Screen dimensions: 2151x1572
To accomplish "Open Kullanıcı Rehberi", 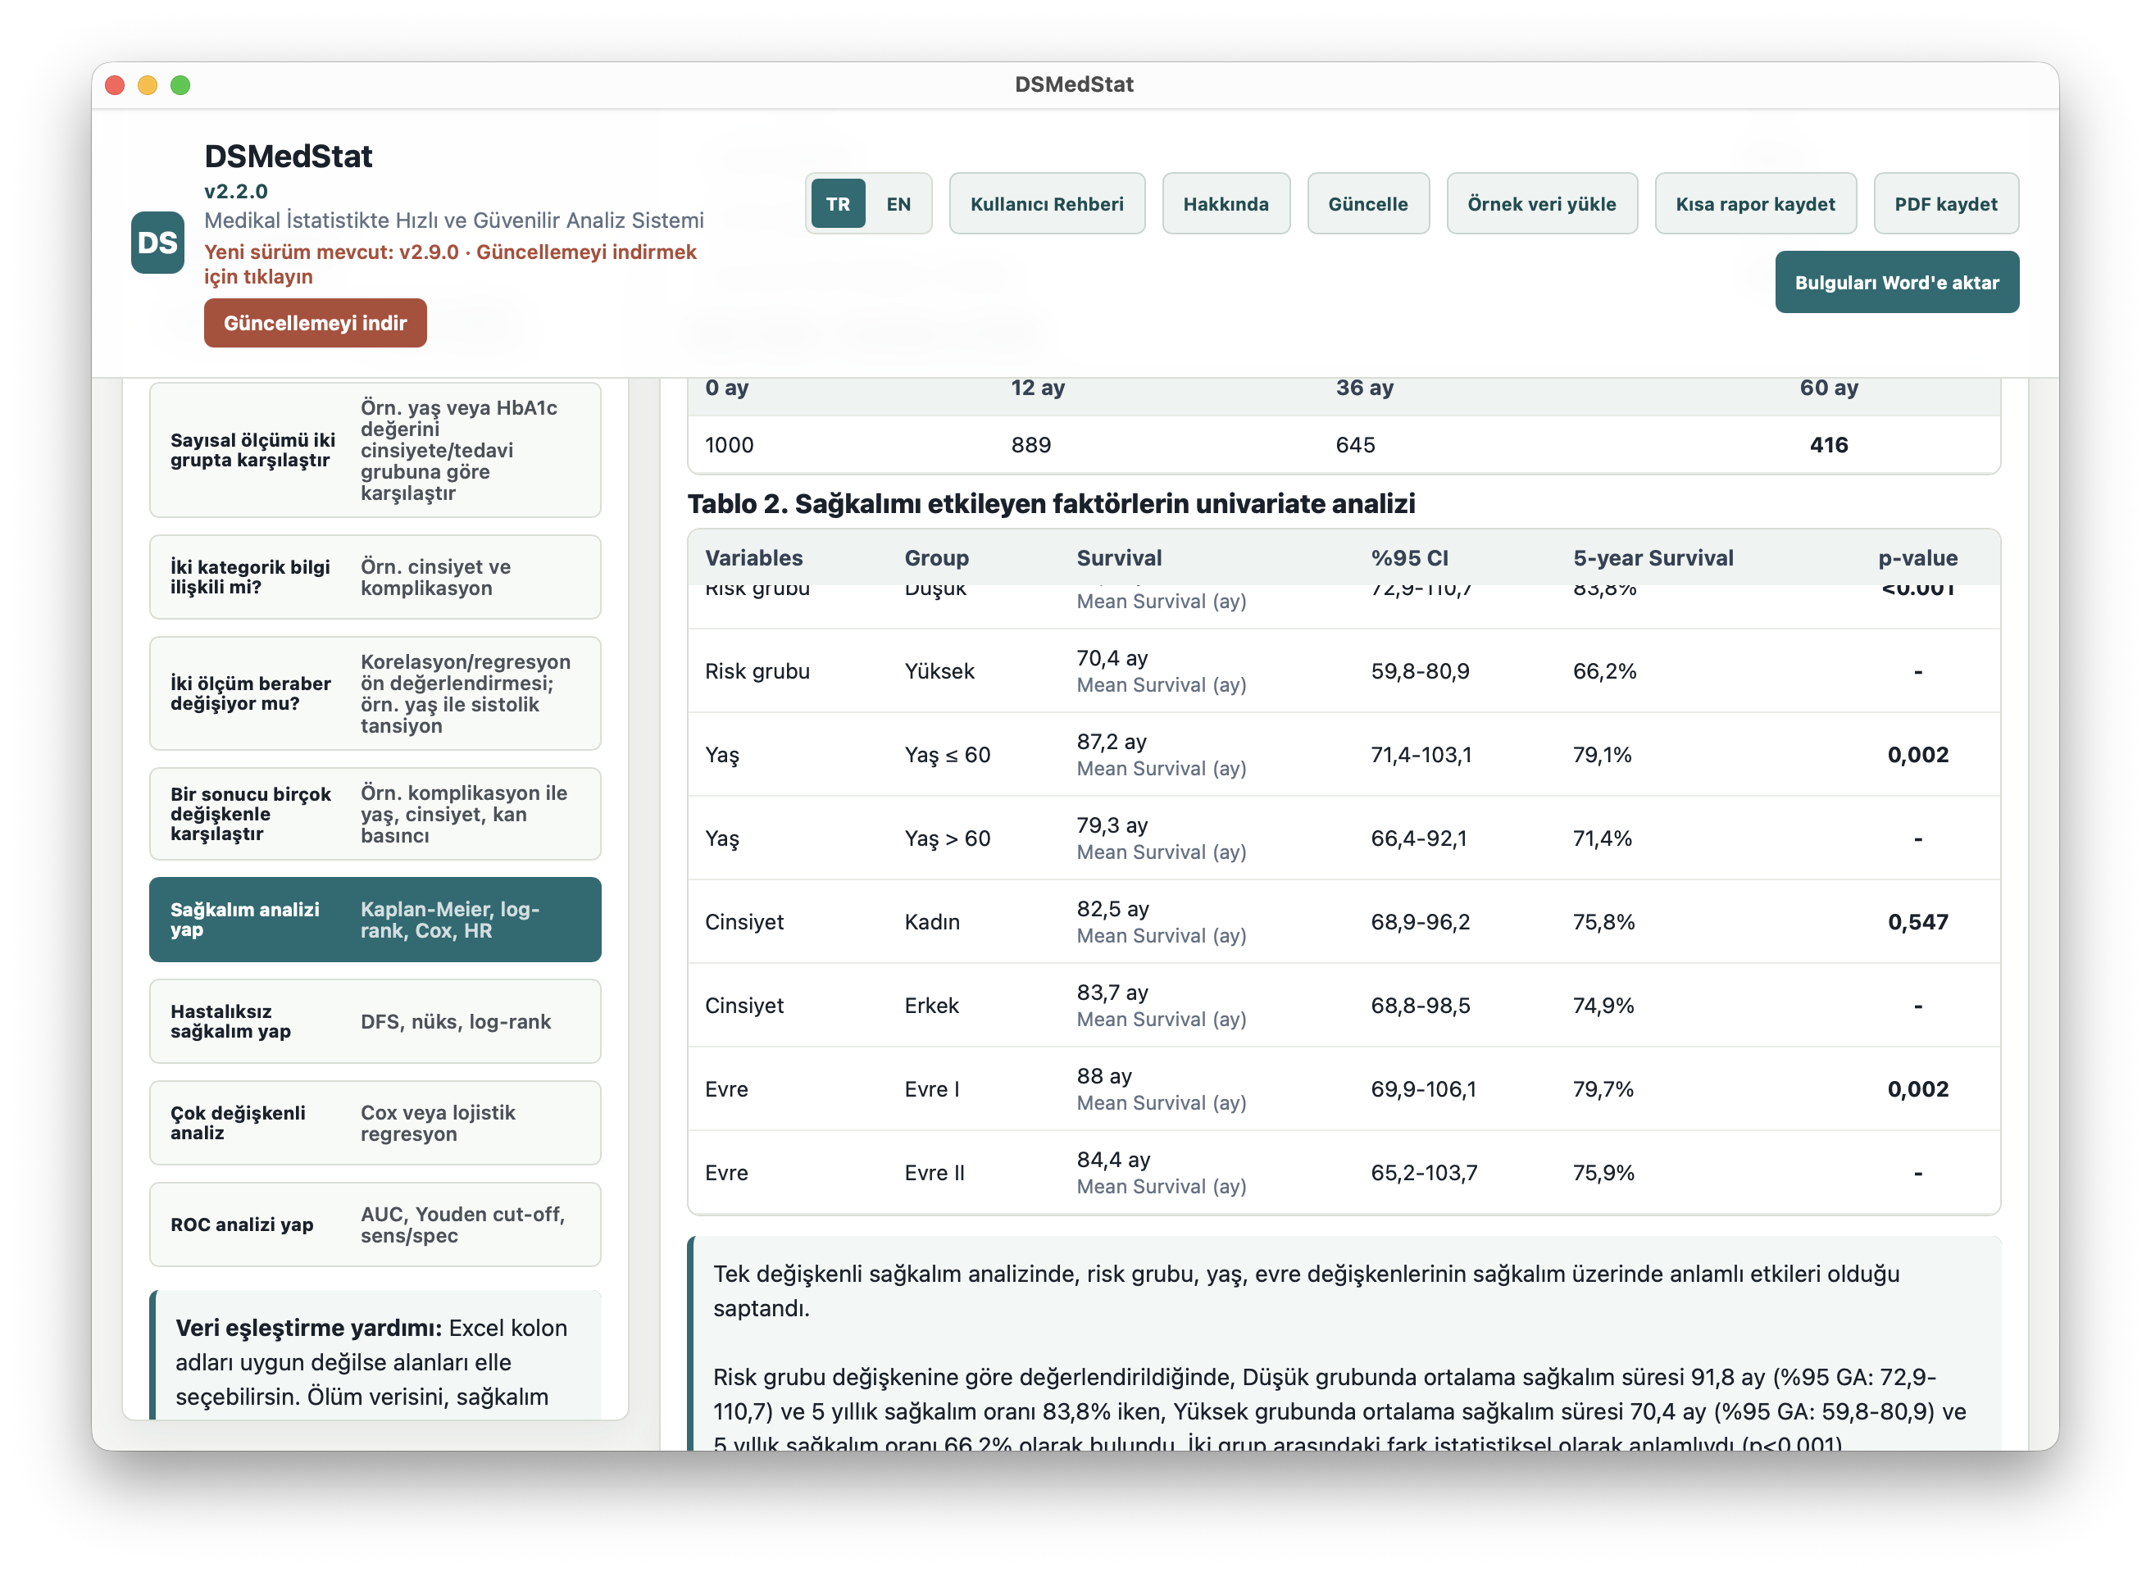I will (x=1047, y=203).
